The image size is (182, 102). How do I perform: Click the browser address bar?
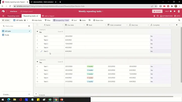(x=81, y=6)
